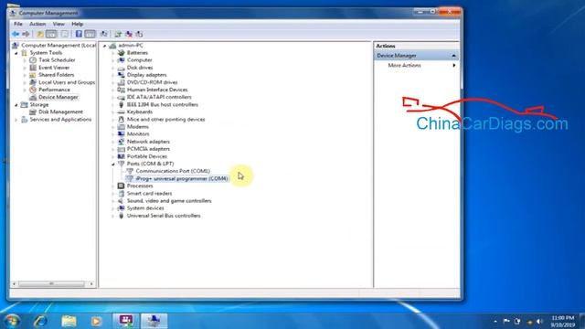Expand Universal Serial Bus controllers
The width and height of the screenshot is (585, 329).
113,216
